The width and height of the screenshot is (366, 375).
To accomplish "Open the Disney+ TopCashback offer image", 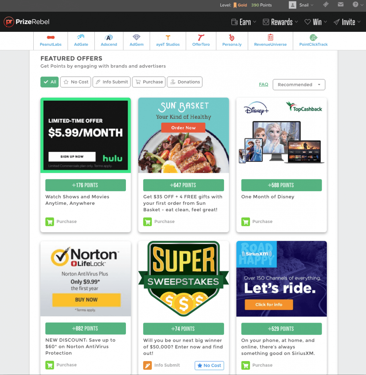I will [281, 135].
